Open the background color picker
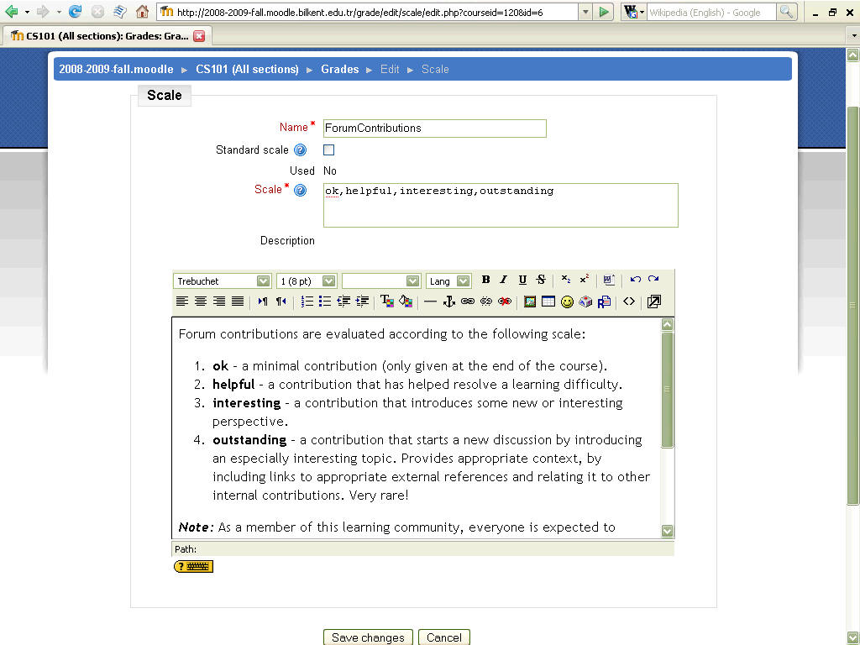This screenshot has width=860, height=645. [x=406, y=302]
